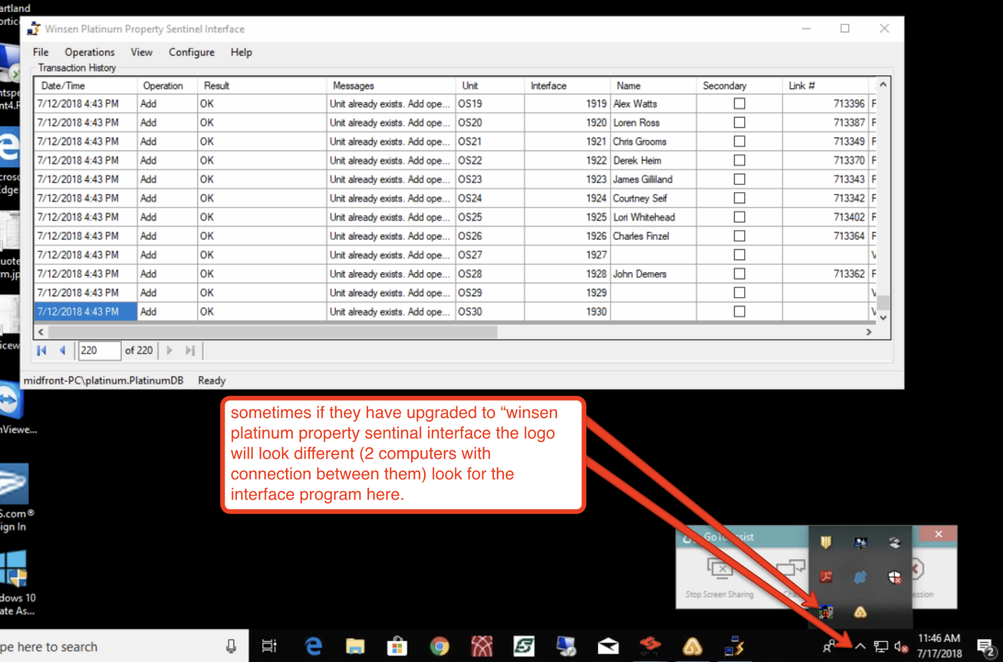Click the People icon on taskbar
1003x662 pixels.
click(x=829, y=646)
